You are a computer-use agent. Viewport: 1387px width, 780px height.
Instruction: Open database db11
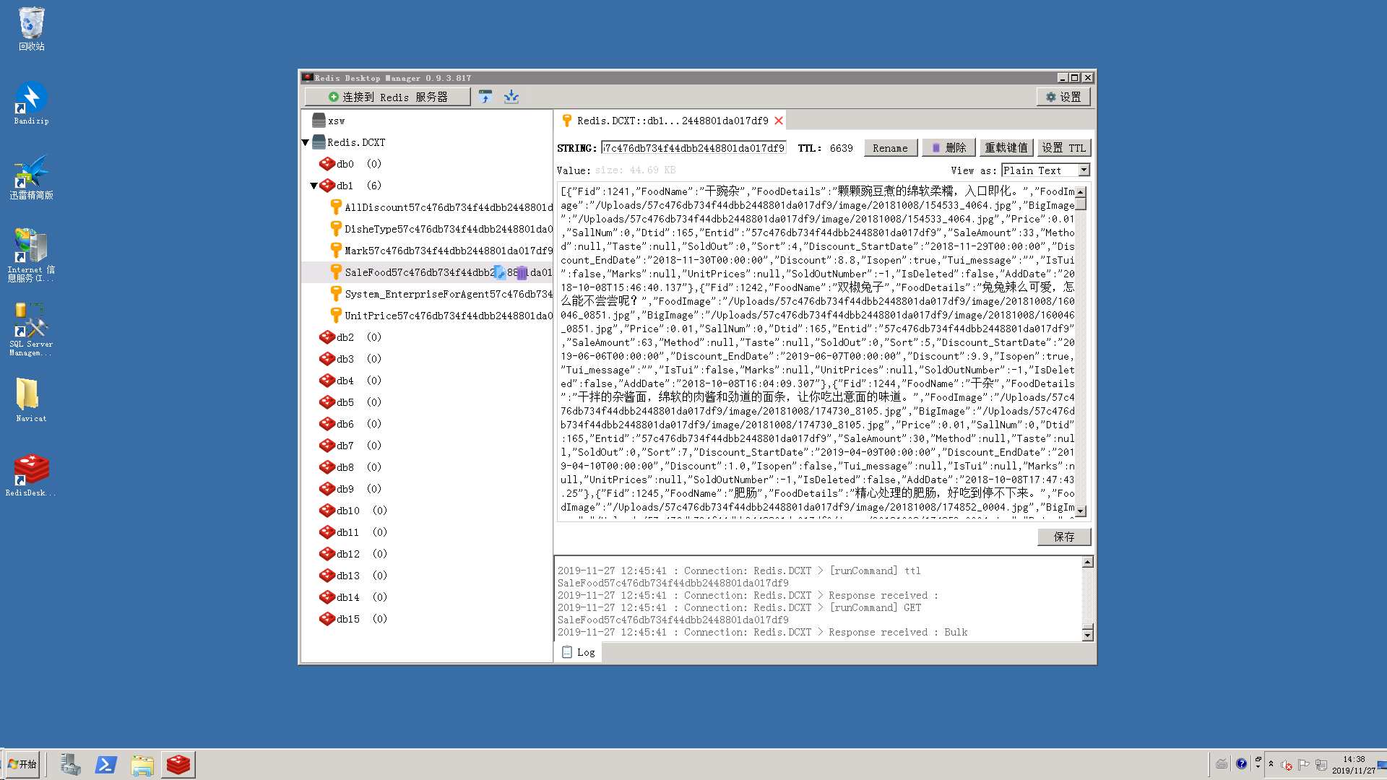(353, 532)
